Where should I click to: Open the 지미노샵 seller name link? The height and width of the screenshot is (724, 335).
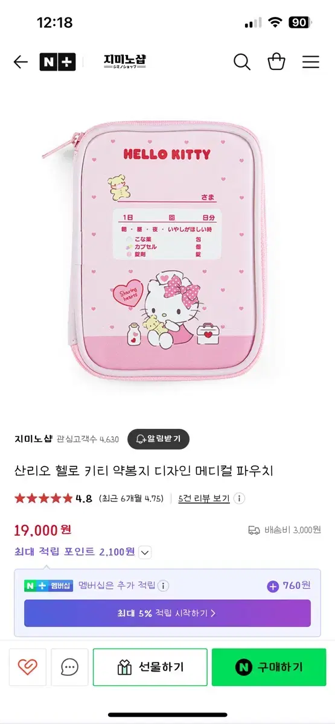click(x=33, y=439)
